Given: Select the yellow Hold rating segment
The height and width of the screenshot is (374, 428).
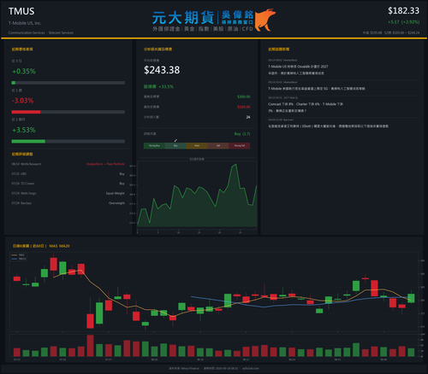Looking at the screenshot, I should pyautogui.click(x=197, y=146).
